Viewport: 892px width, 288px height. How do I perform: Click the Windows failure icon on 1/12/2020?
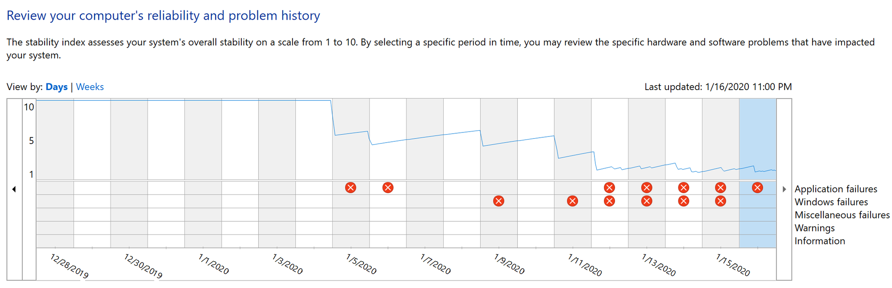pos(610,201)
